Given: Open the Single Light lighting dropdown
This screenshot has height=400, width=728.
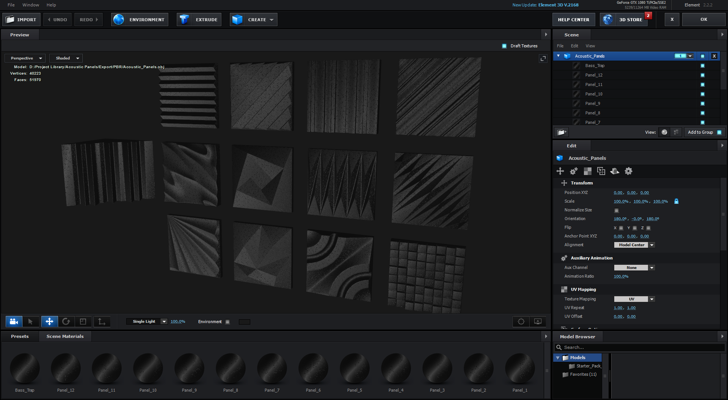Looking at the screenshot, I should coord(147,322).
